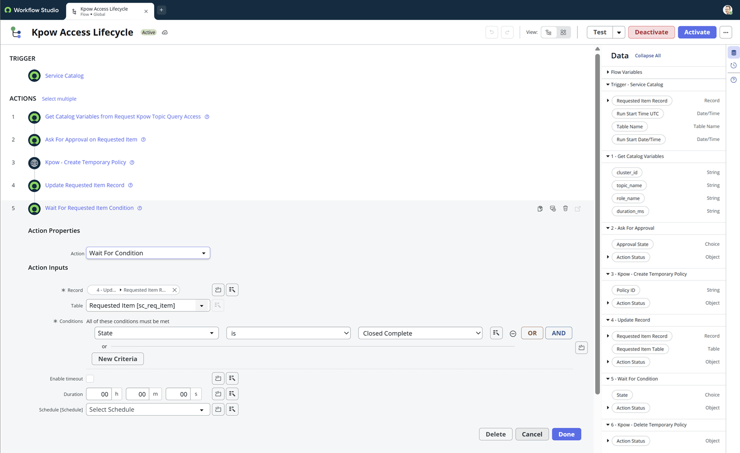Switch to diagram view icon
Screen dimensions: 740x453
[564, 32]
